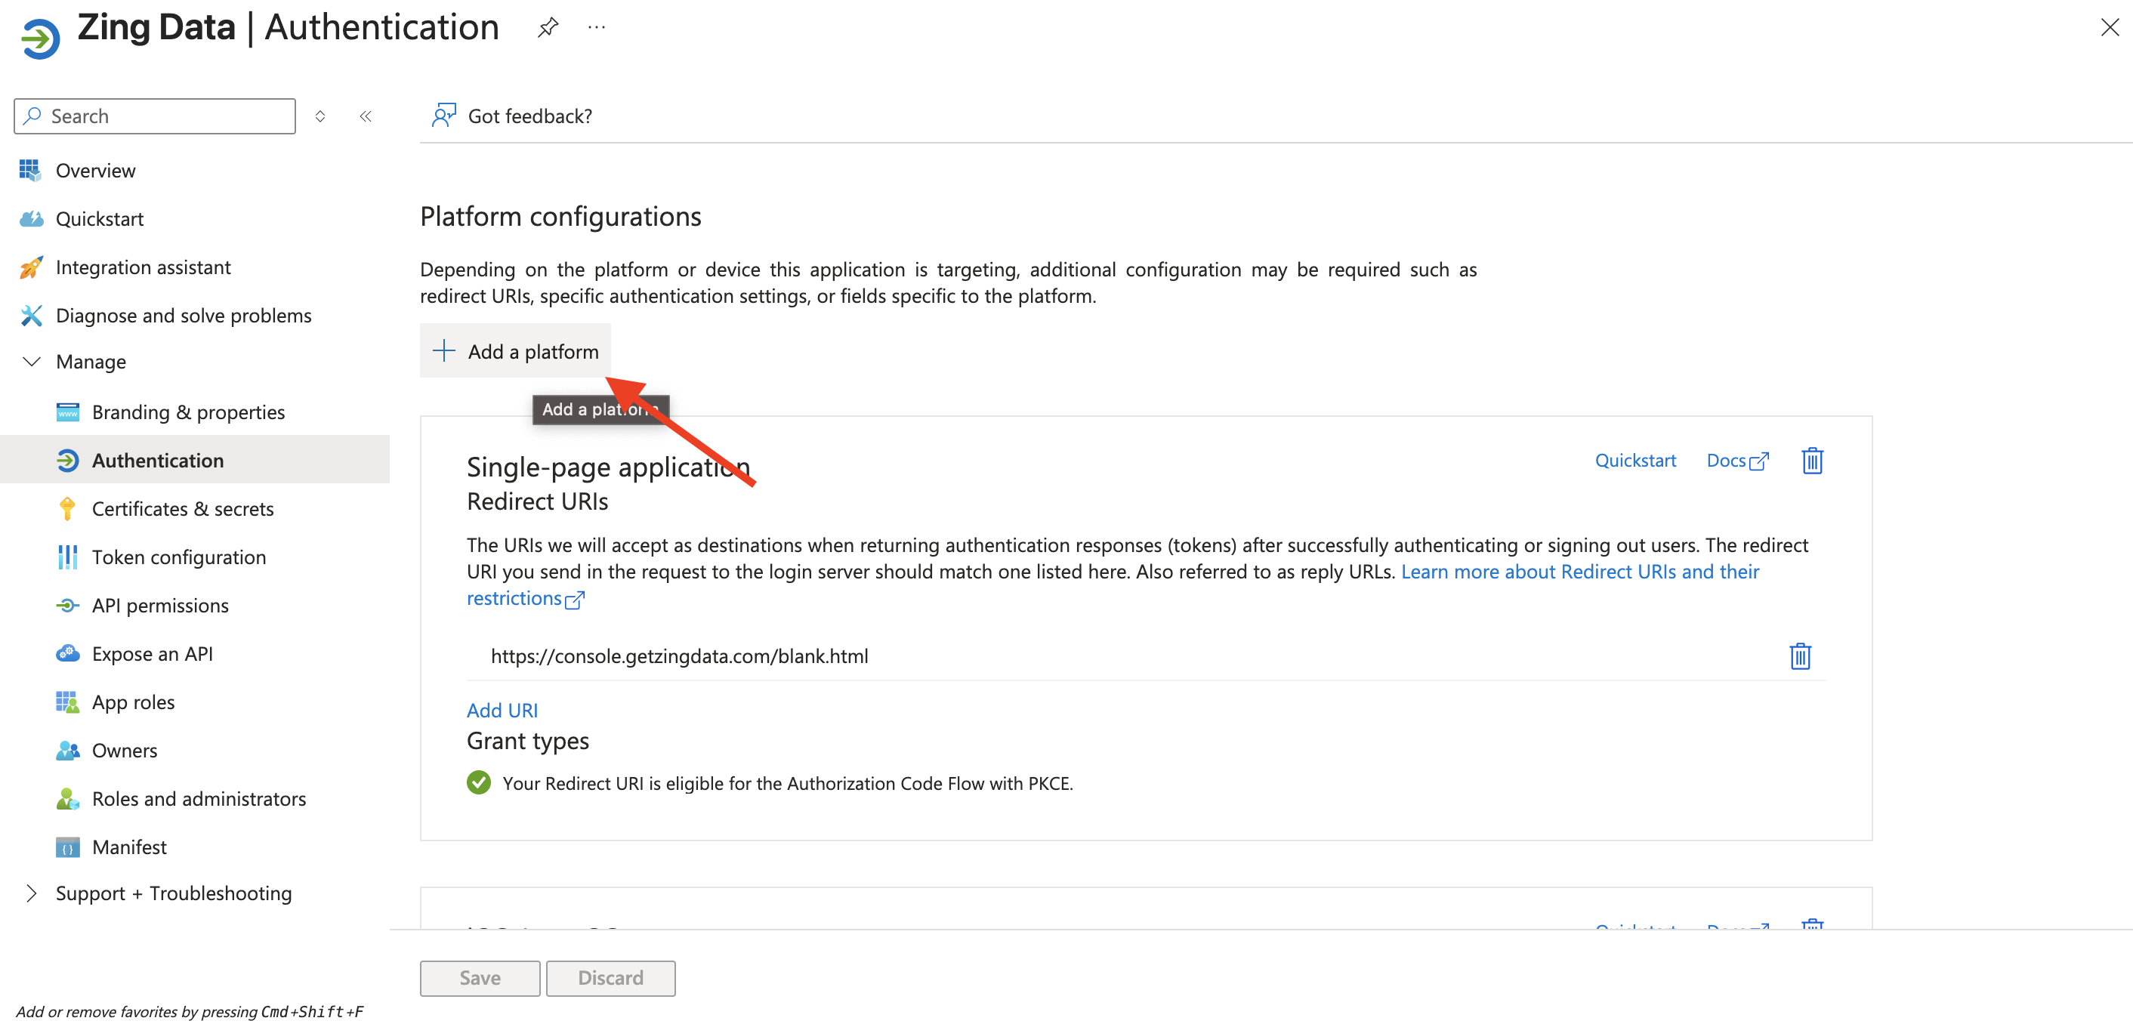Toggle expand/collapse all sidebar groups arrow
The image size is (2133, 1024).
320,116
